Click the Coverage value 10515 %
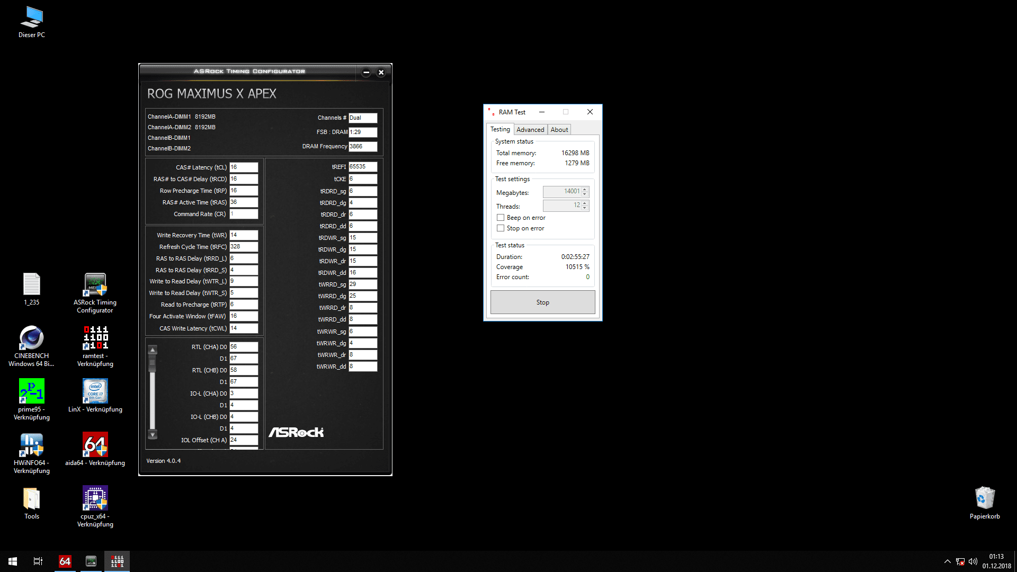Viewport: 1017px width, 572px height. (577, 267)
